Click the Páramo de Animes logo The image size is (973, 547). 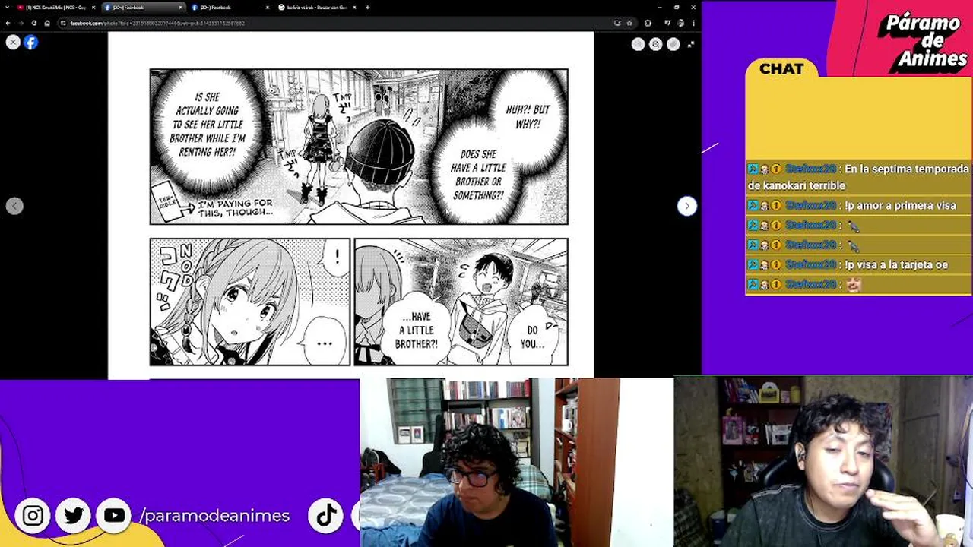tap(924, 40)
